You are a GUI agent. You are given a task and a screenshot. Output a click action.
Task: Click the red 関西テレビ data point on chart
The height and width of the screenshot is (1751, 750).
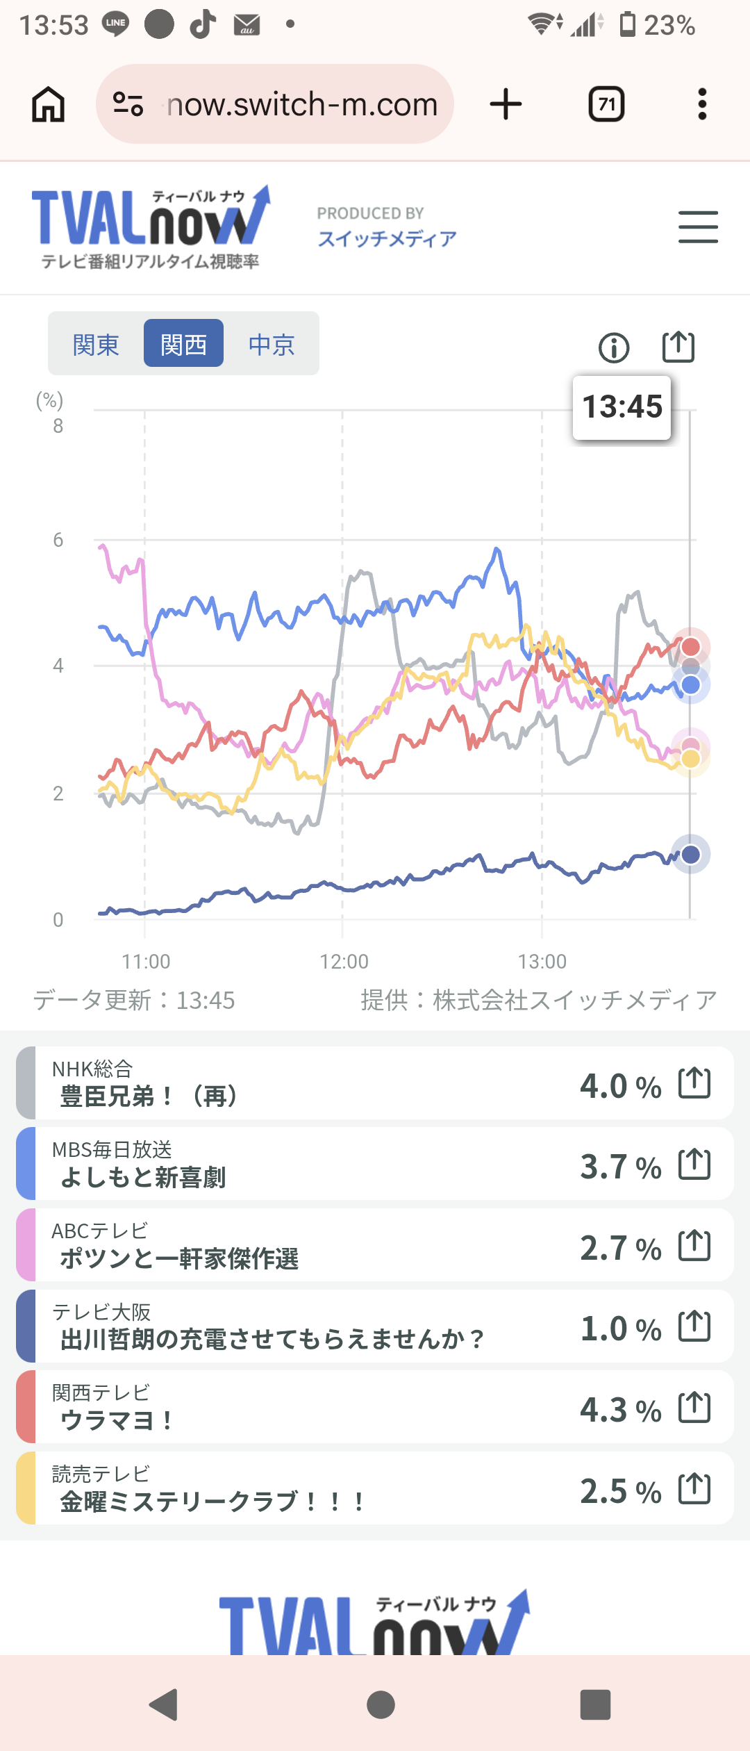tap(690, 647)
